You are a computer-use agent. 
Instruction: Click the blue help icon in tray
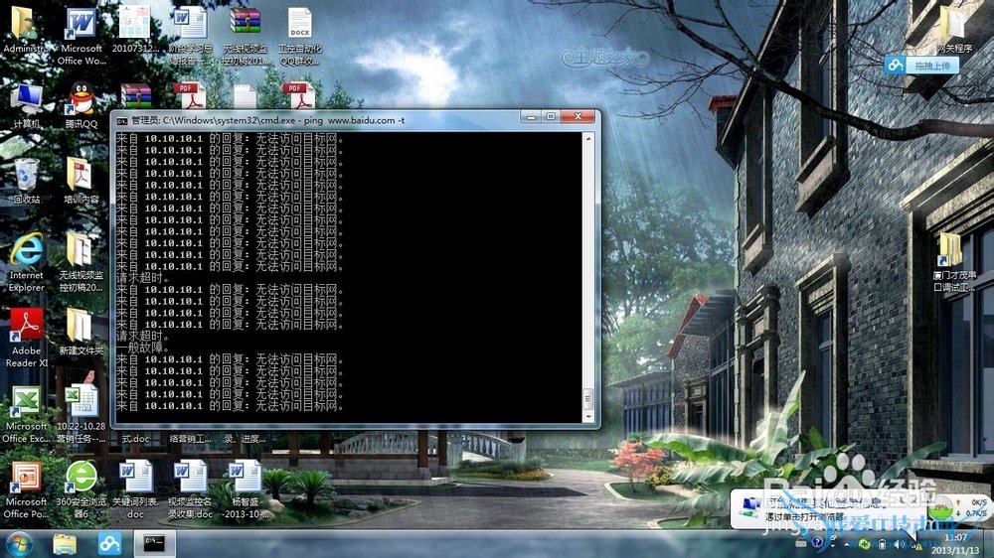(818, 543)
